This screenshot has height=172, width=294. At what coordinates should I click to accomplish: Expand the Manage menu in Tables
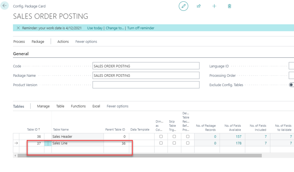pos(43,106)
